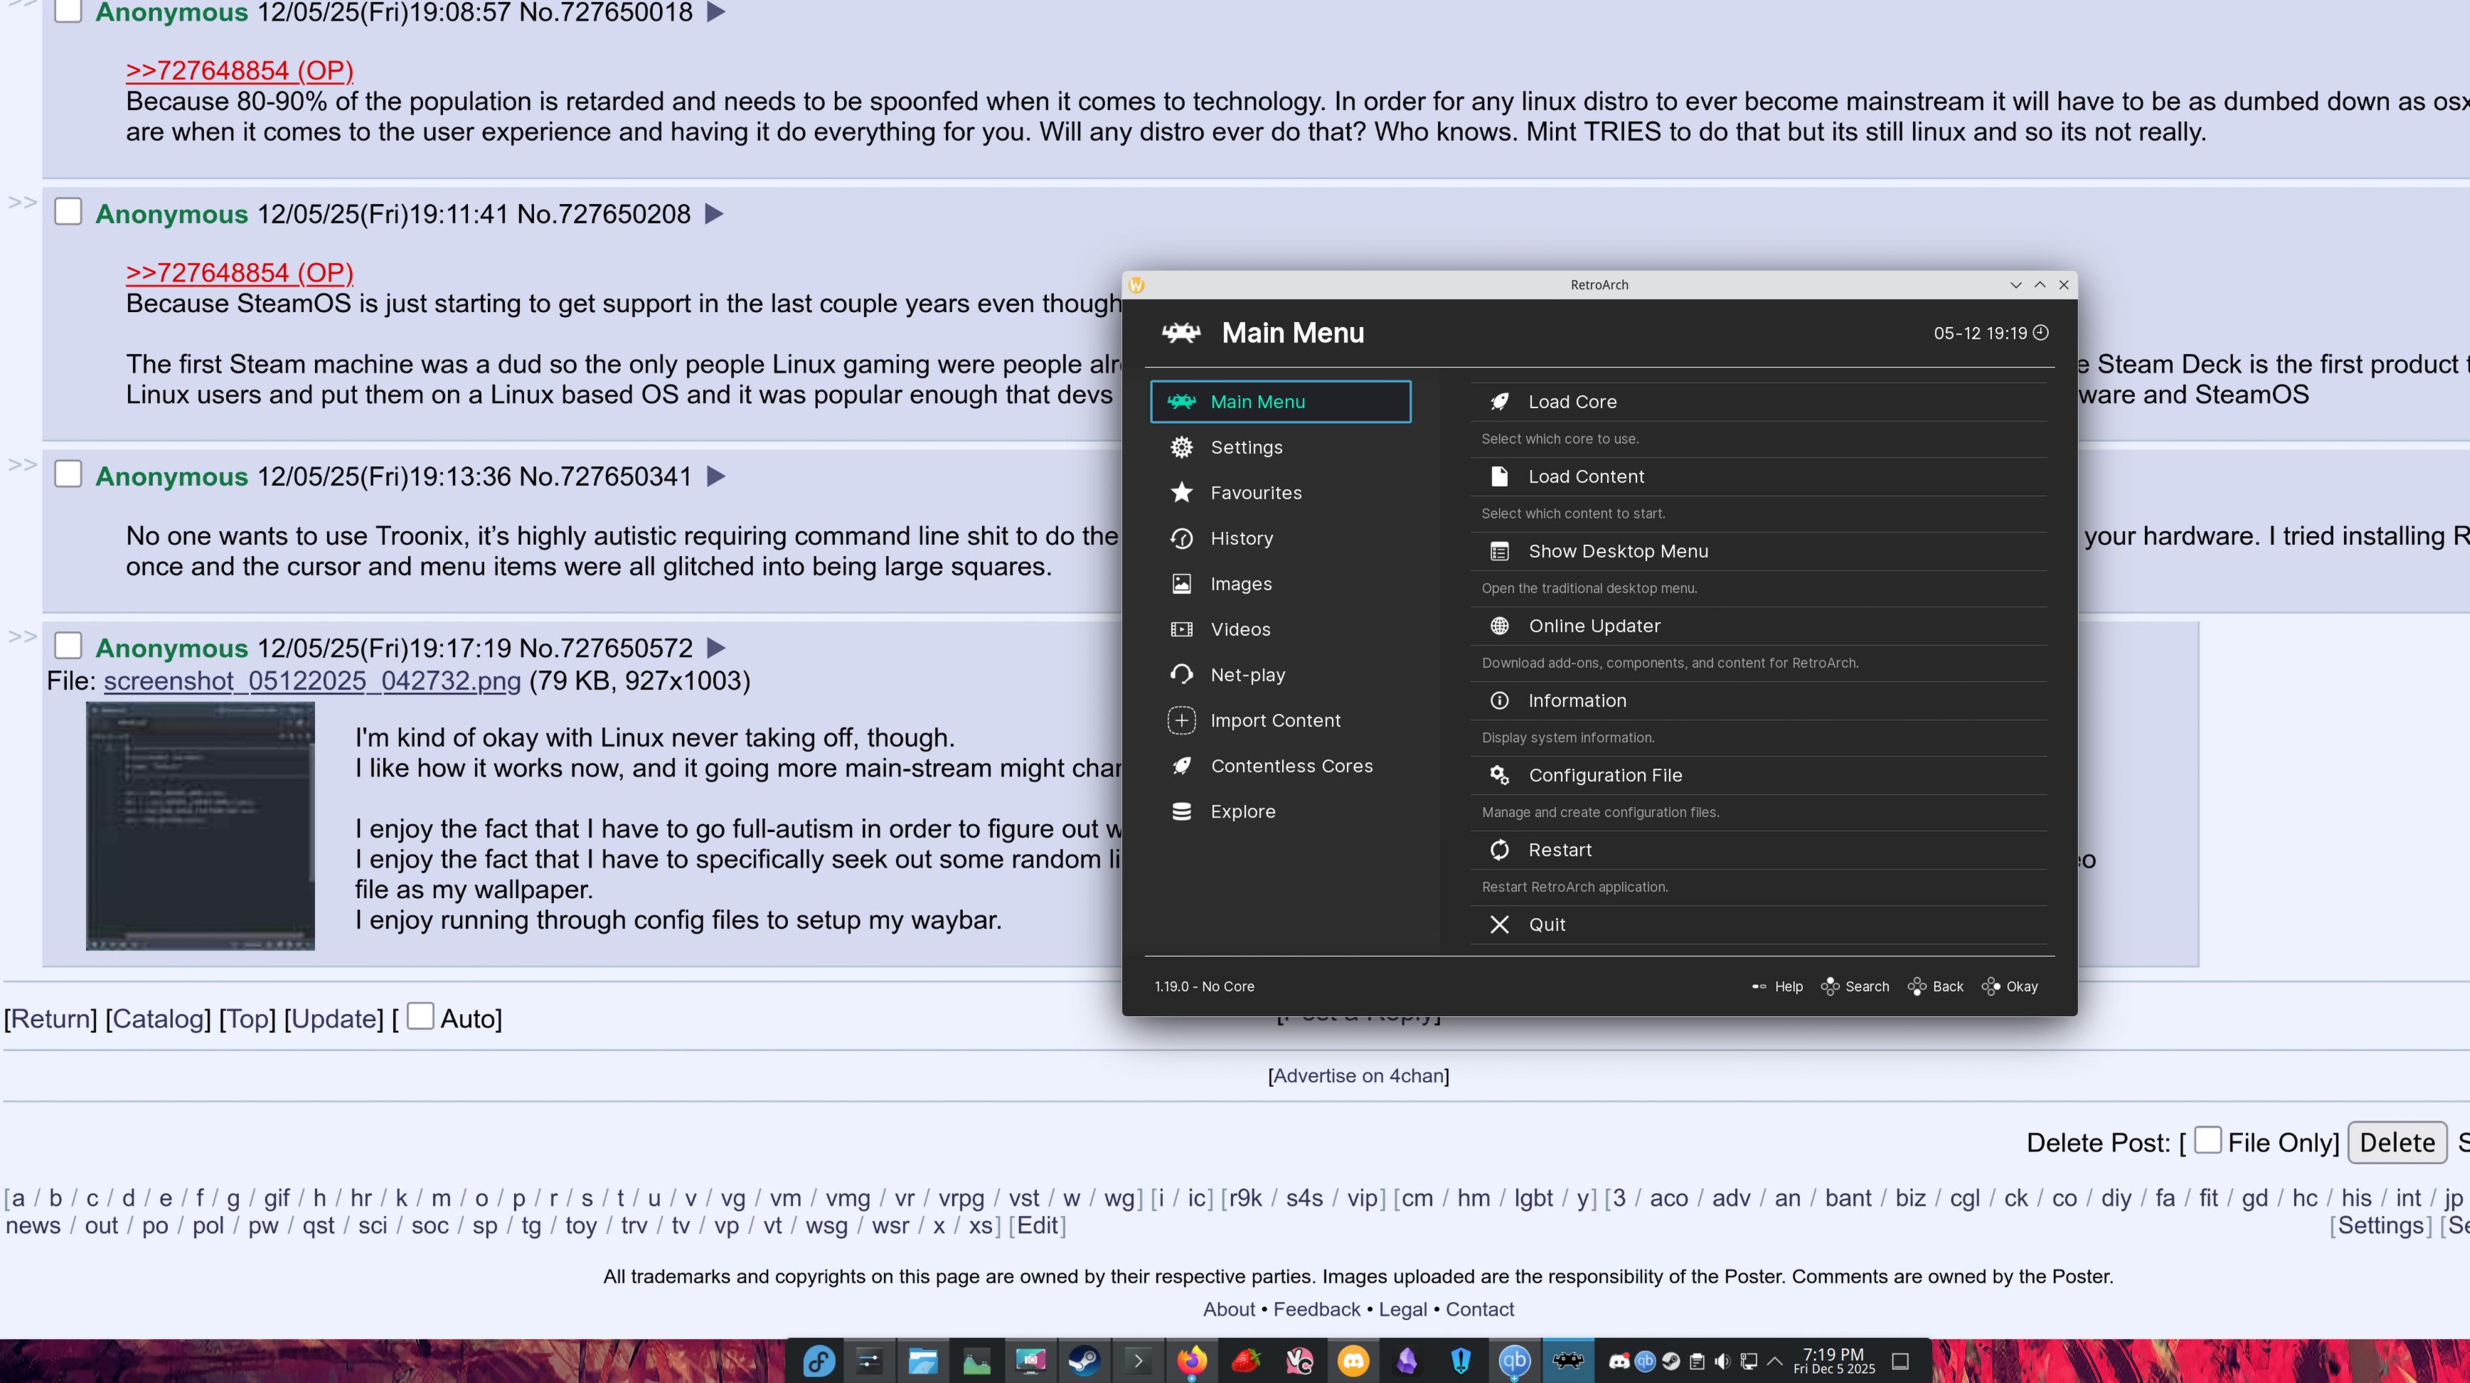Click the Configuration File gears icon
Viewport: 2470px width, 1383px height.
(x=1500, y=775)
